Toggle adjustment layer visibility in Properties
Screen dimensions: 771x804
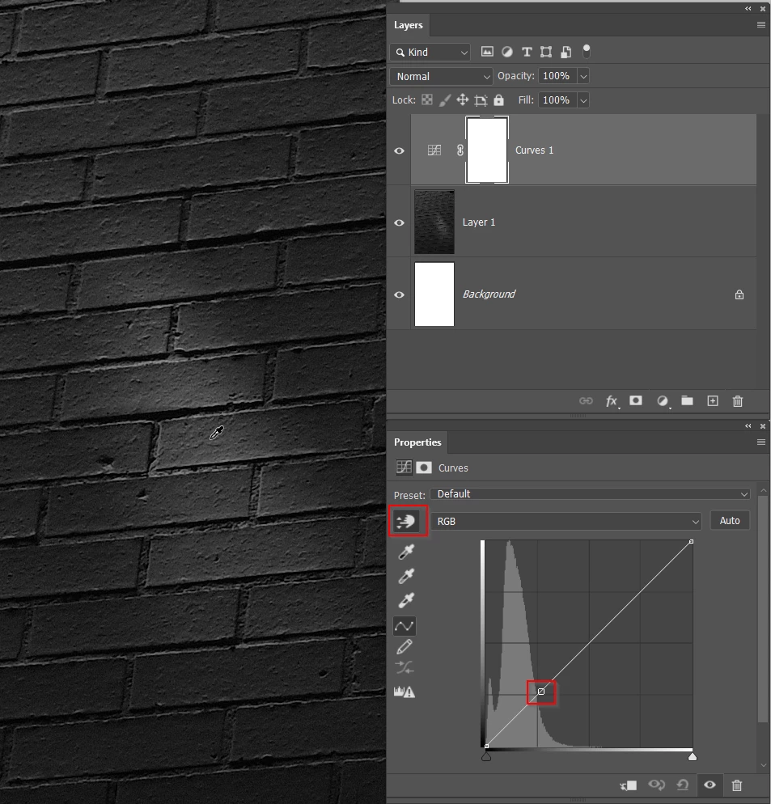click(710, 785)
